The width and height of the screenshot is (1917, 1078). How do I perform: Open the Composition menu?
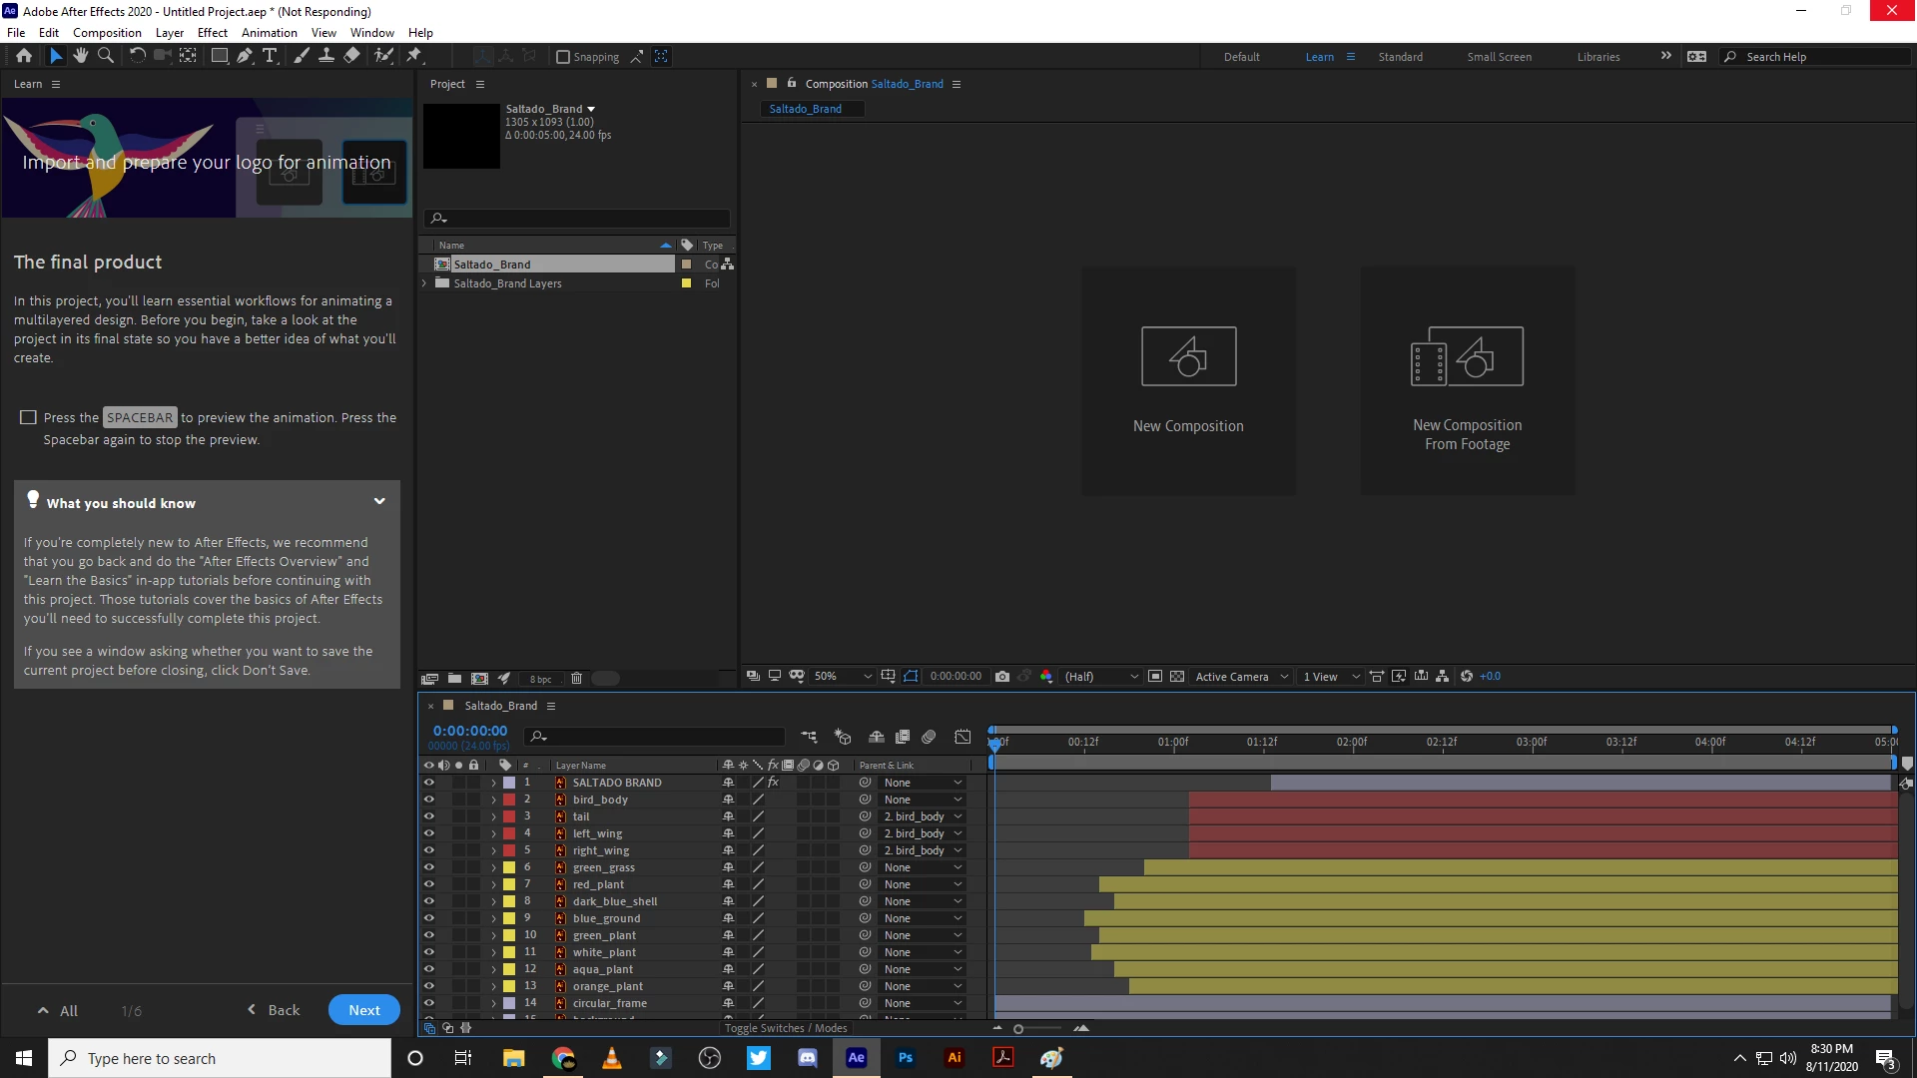point(107,33)
